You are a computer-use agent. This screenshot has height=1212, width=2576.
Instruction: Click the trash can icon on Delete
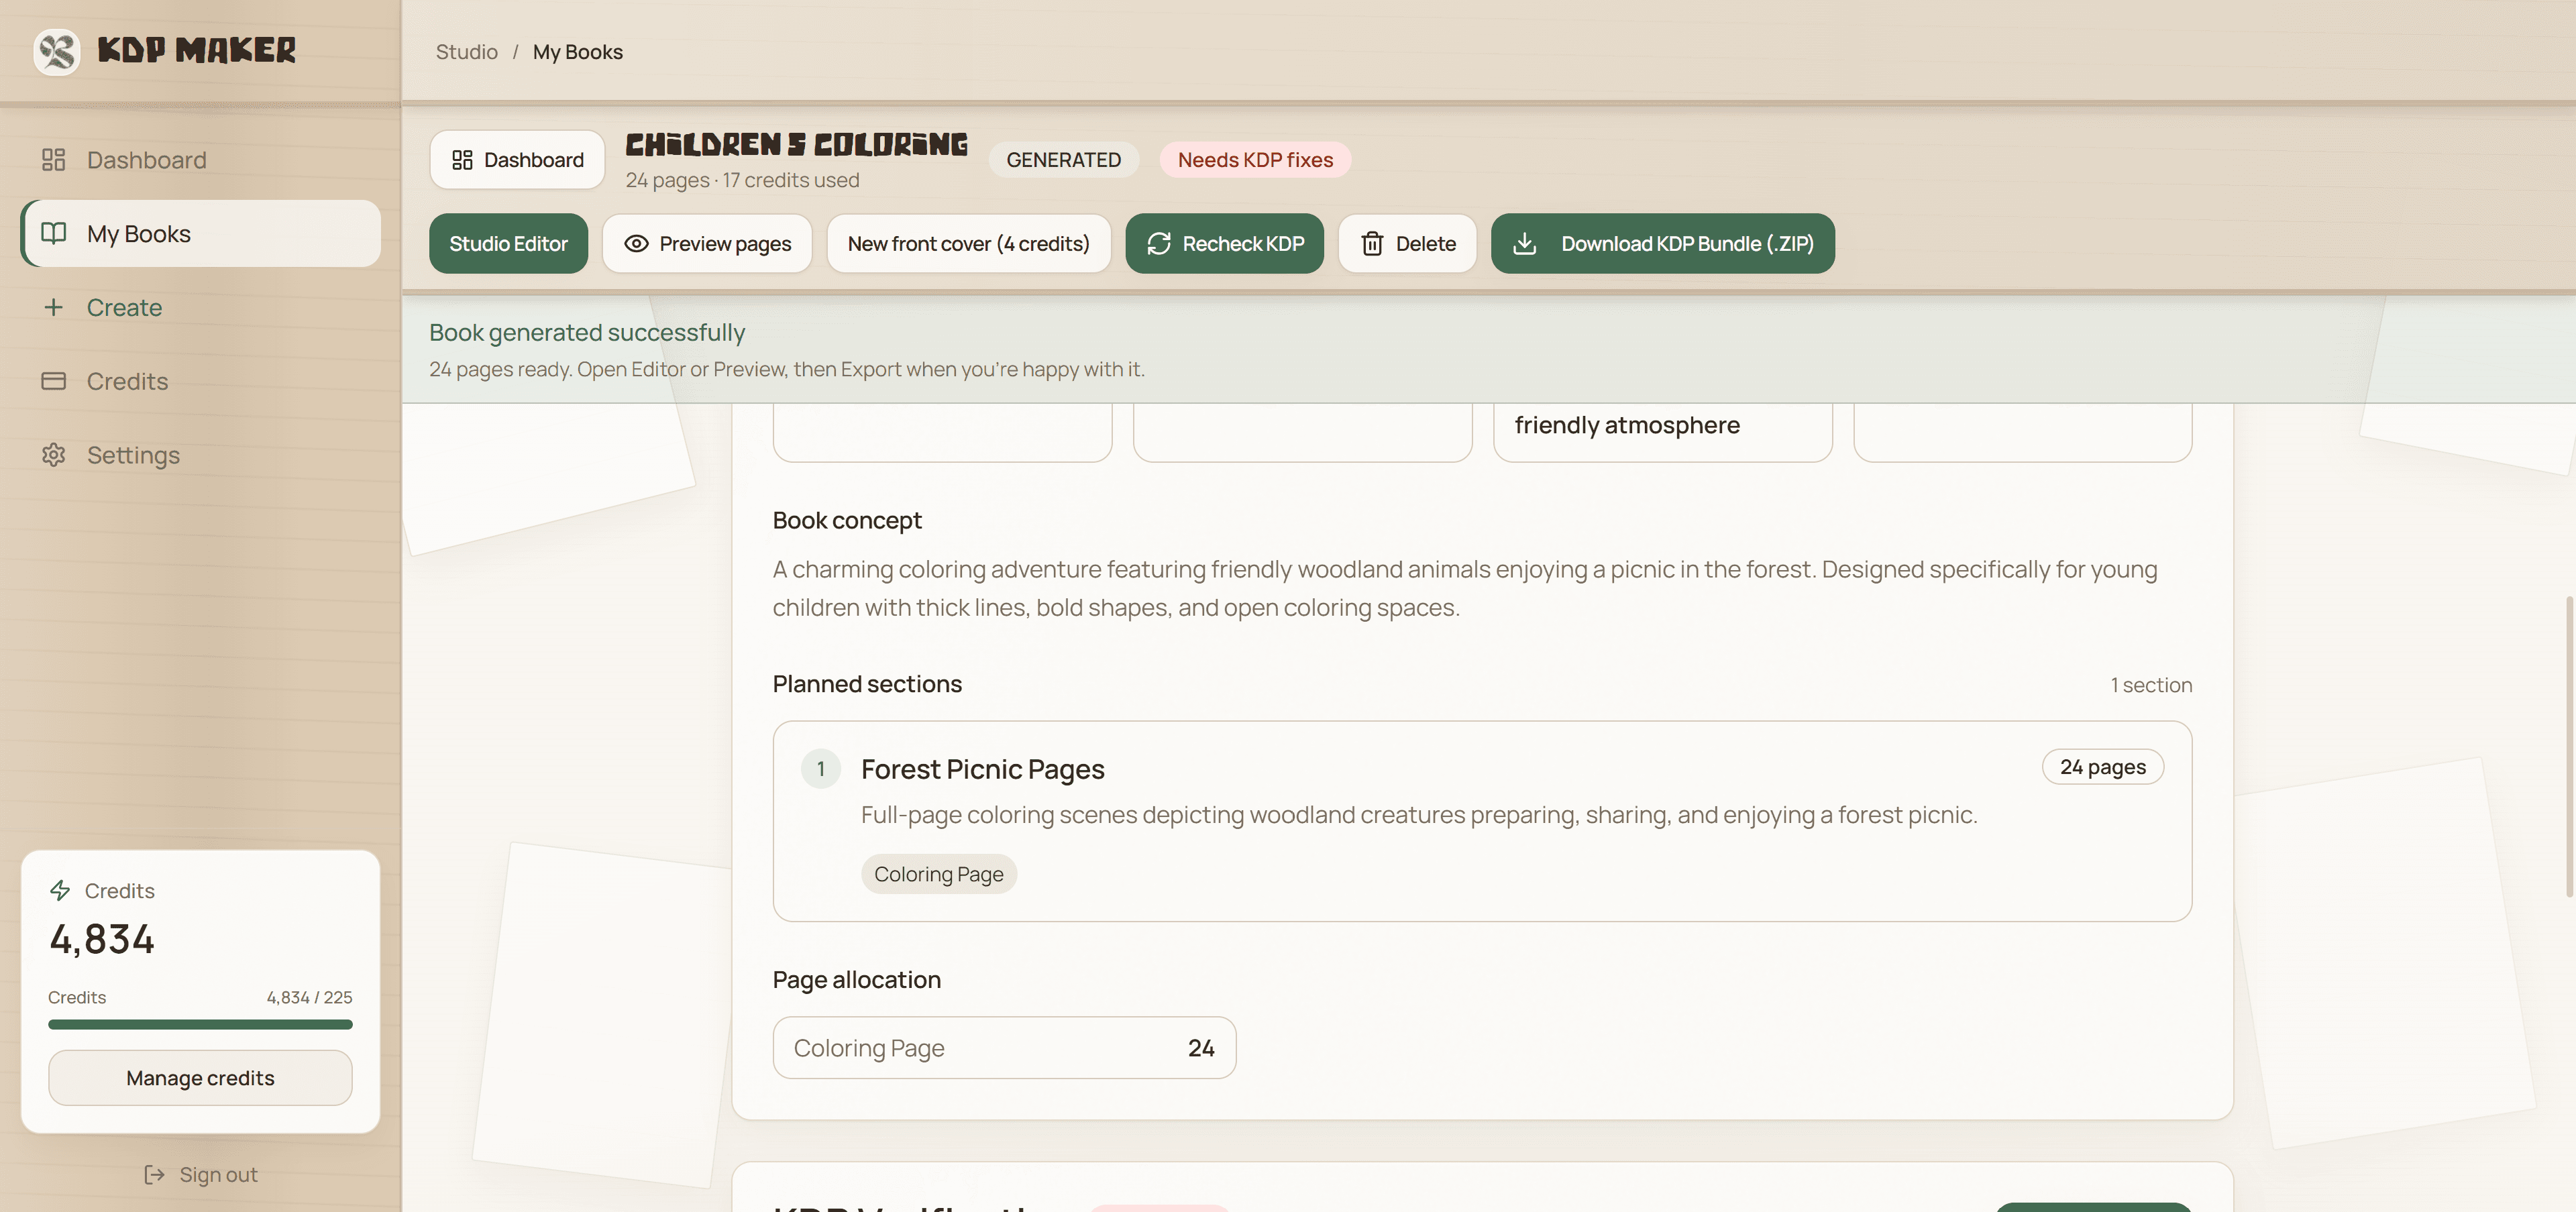1372,243
